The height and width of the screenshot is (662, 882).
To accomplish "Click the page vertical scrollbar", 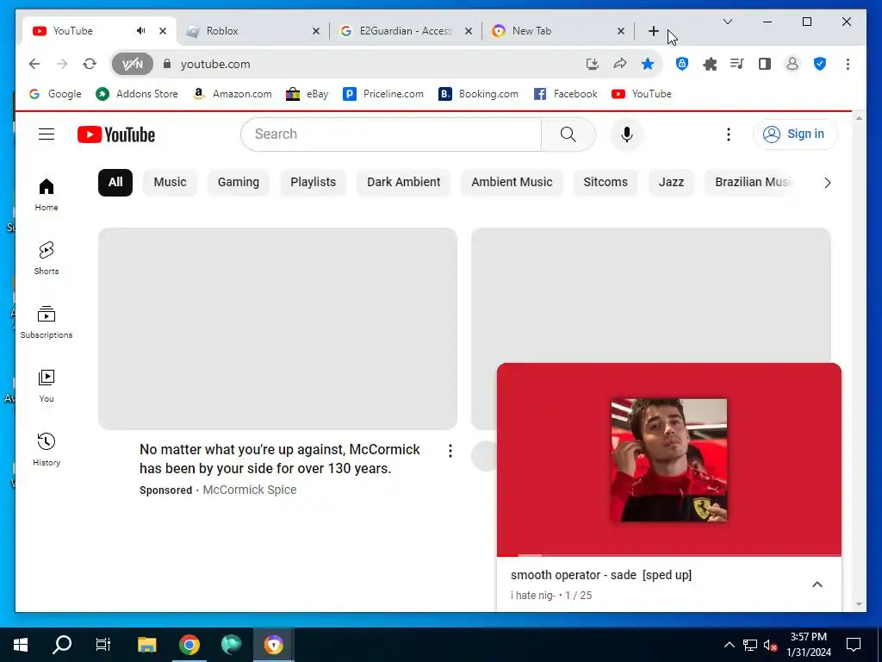I will [x=859, y=360].
